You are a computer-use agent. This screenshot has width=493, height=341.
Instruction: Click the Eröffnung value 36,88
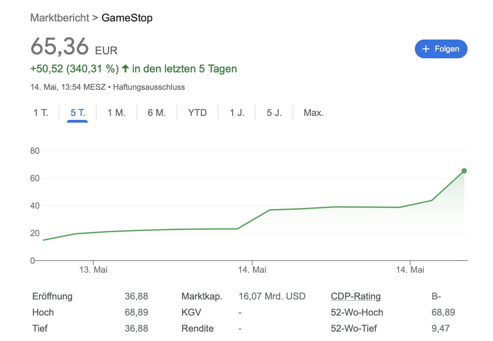pos(136,296)
